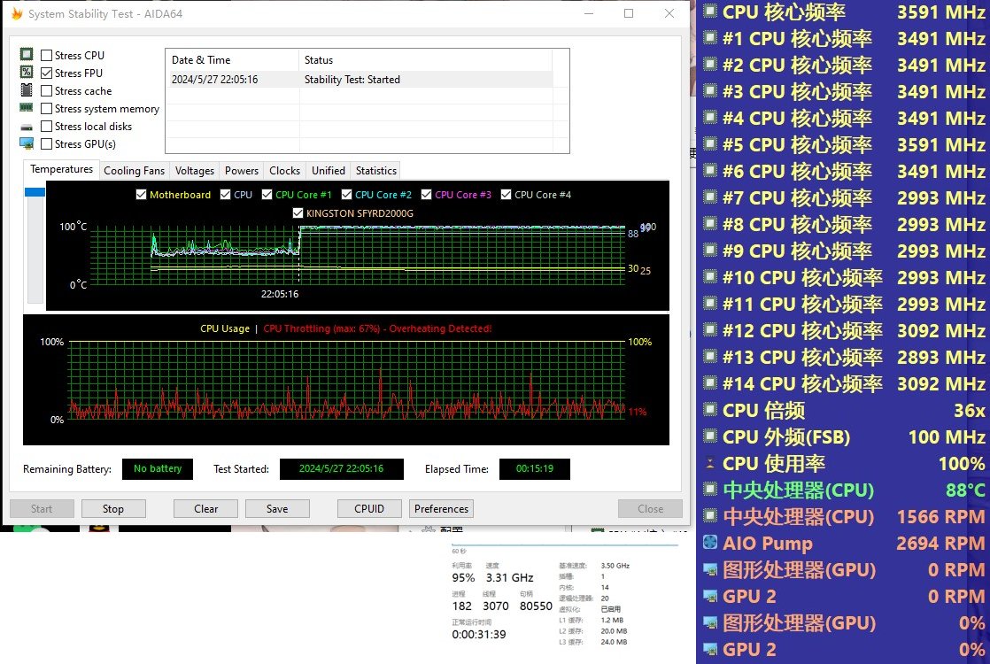The width and height of the screenshot is (990, 664).
Task: Toggle the CPU Core #2 graph checkbox
Action: (346, 195)
